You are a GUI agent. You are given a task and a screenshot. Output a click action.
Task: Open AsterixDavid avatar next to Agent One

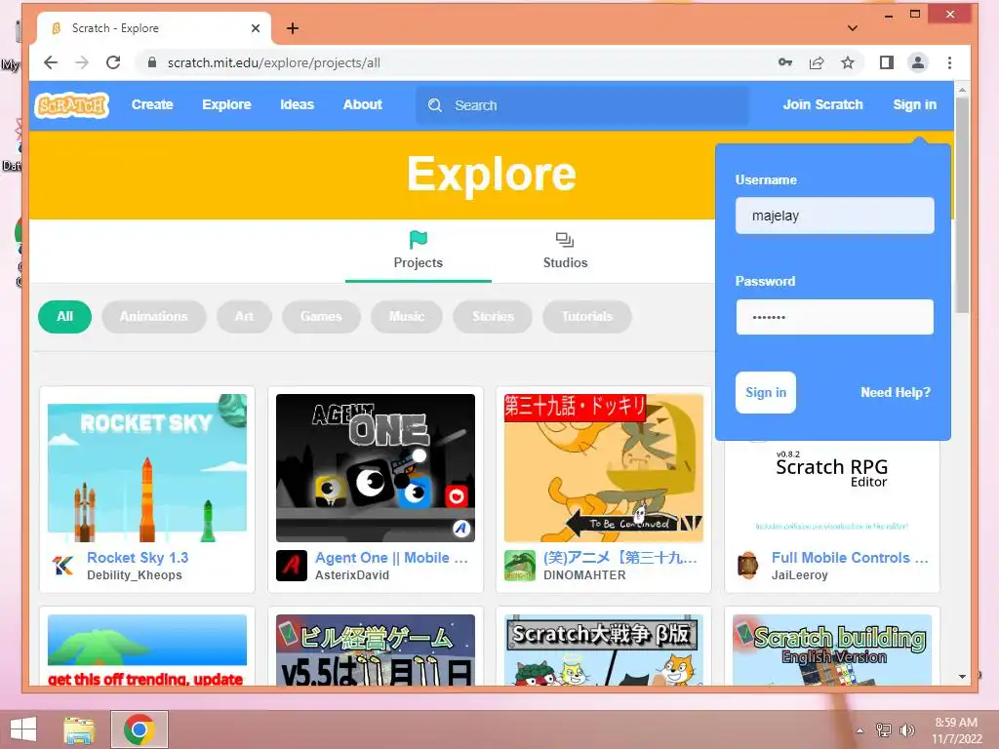click(x=291, y=565)
